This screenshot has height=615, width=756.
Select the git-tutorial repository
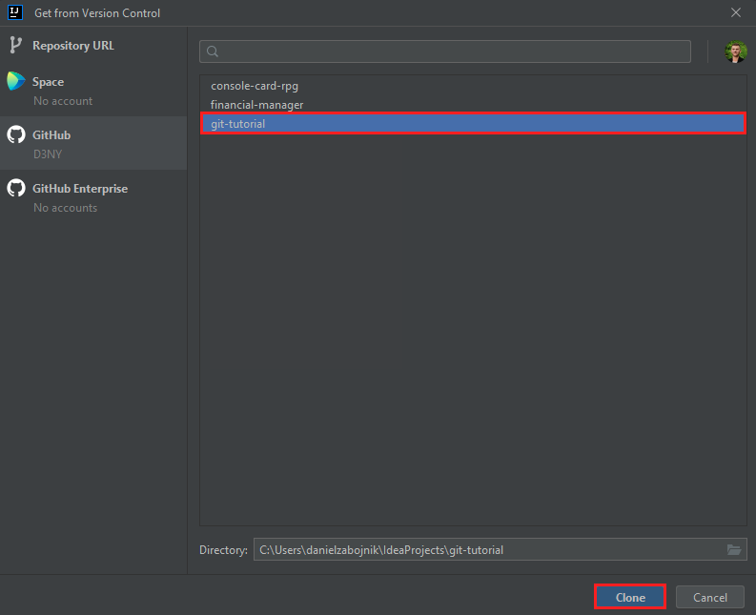point(473,124)
